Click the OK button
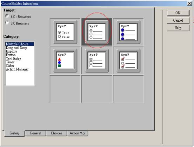Viewport: 194px width, 147px height. click(178, 13)
